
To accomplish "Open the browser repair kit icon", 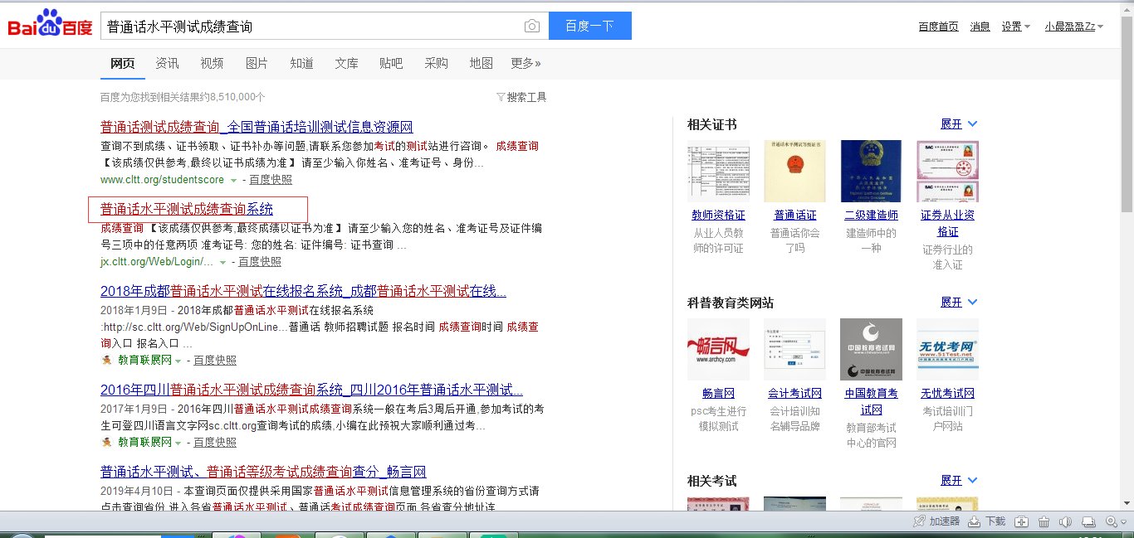I will click(x=1020, y=521).
